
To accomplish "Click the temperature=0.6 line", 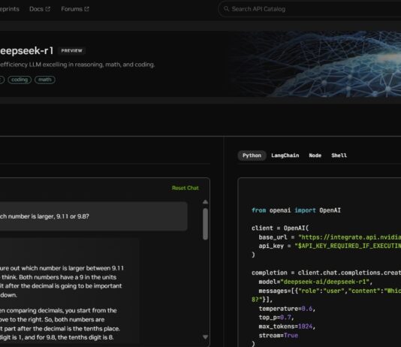I will pyautogui.click(x=287, y=309).
